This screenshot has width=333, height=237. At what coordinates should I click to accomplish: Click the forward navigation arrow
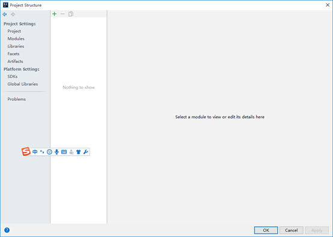[13, 14]
